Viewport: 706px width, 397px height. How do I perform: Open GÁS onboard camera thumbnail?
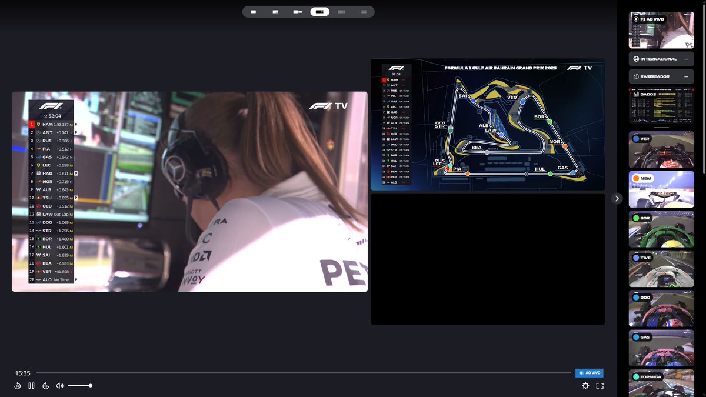point(661,348)
